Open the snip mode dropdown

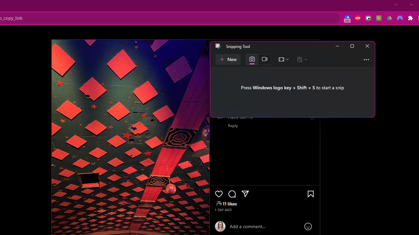click(x=283, y=59)
